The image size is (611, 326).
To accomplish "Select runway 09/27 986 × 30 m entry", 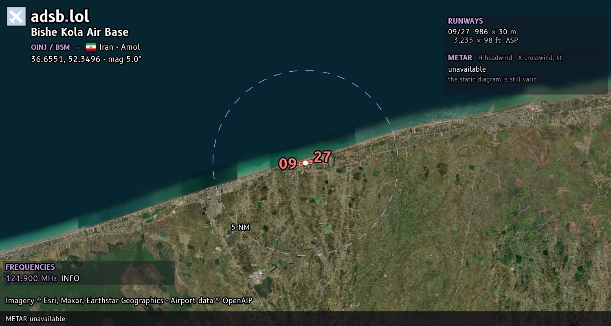I will coord(482,32).
